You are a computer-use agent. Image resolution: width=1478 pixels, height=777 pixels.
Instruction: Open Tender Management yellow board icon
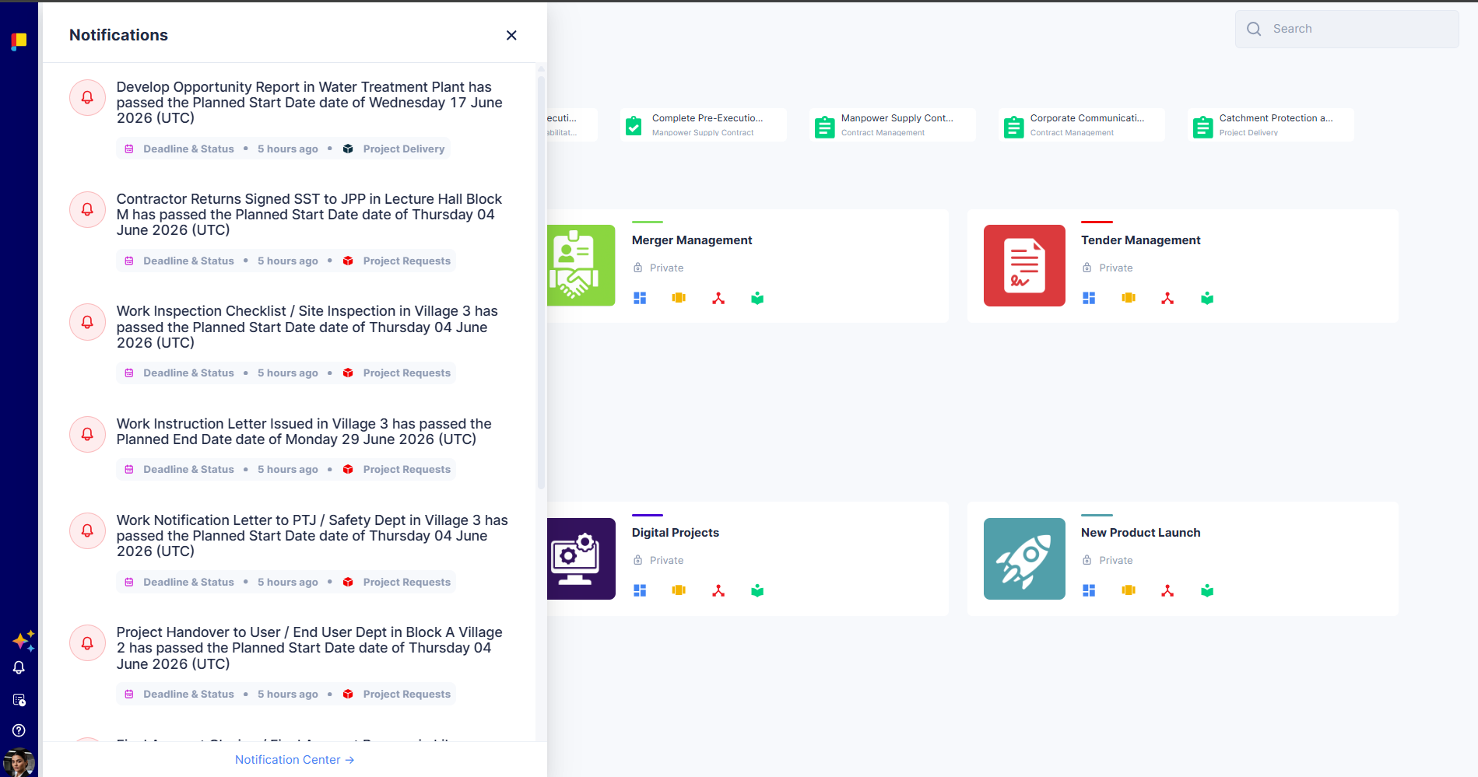[1129, 298]
